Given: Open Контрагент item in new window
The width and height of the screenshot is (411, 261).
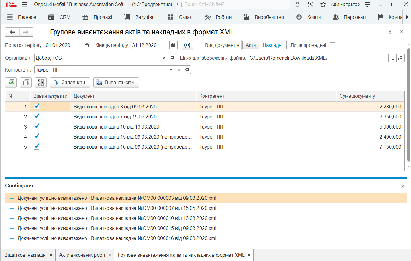Looking at the screenshot, I should click(x=187, y=70).
